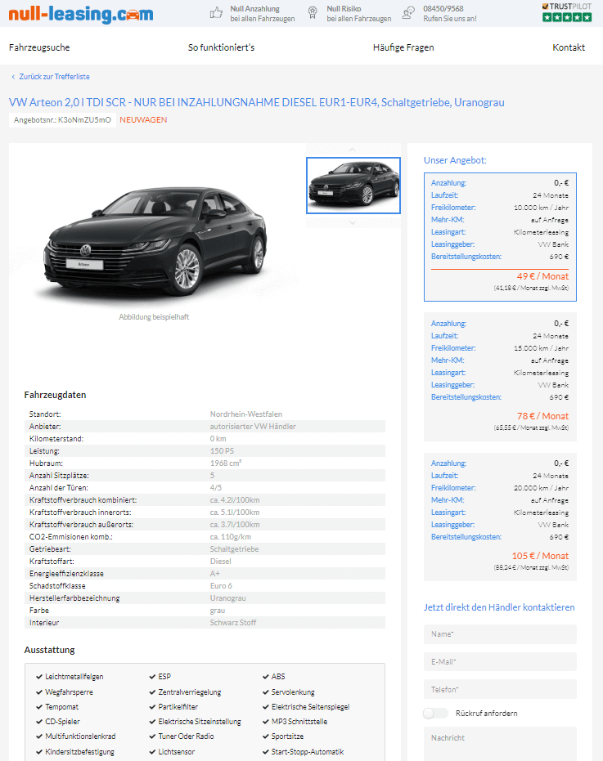This screenshot has width=603, height=761.
Task: Click the ca. 110g/km CO2 value
Action: pyautogui.click(x=230, y=537)
